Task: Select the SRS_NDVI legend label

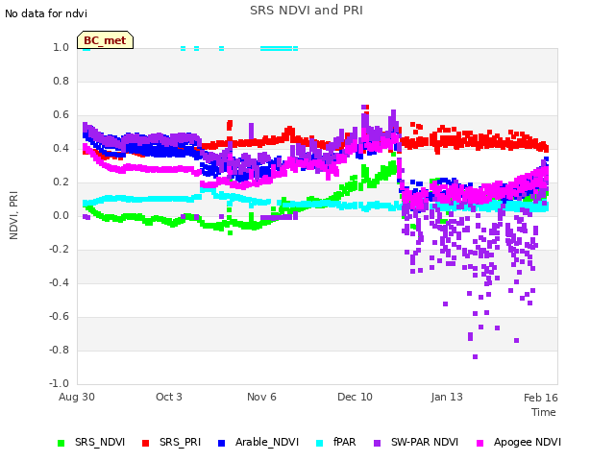Action: (100, 442)
